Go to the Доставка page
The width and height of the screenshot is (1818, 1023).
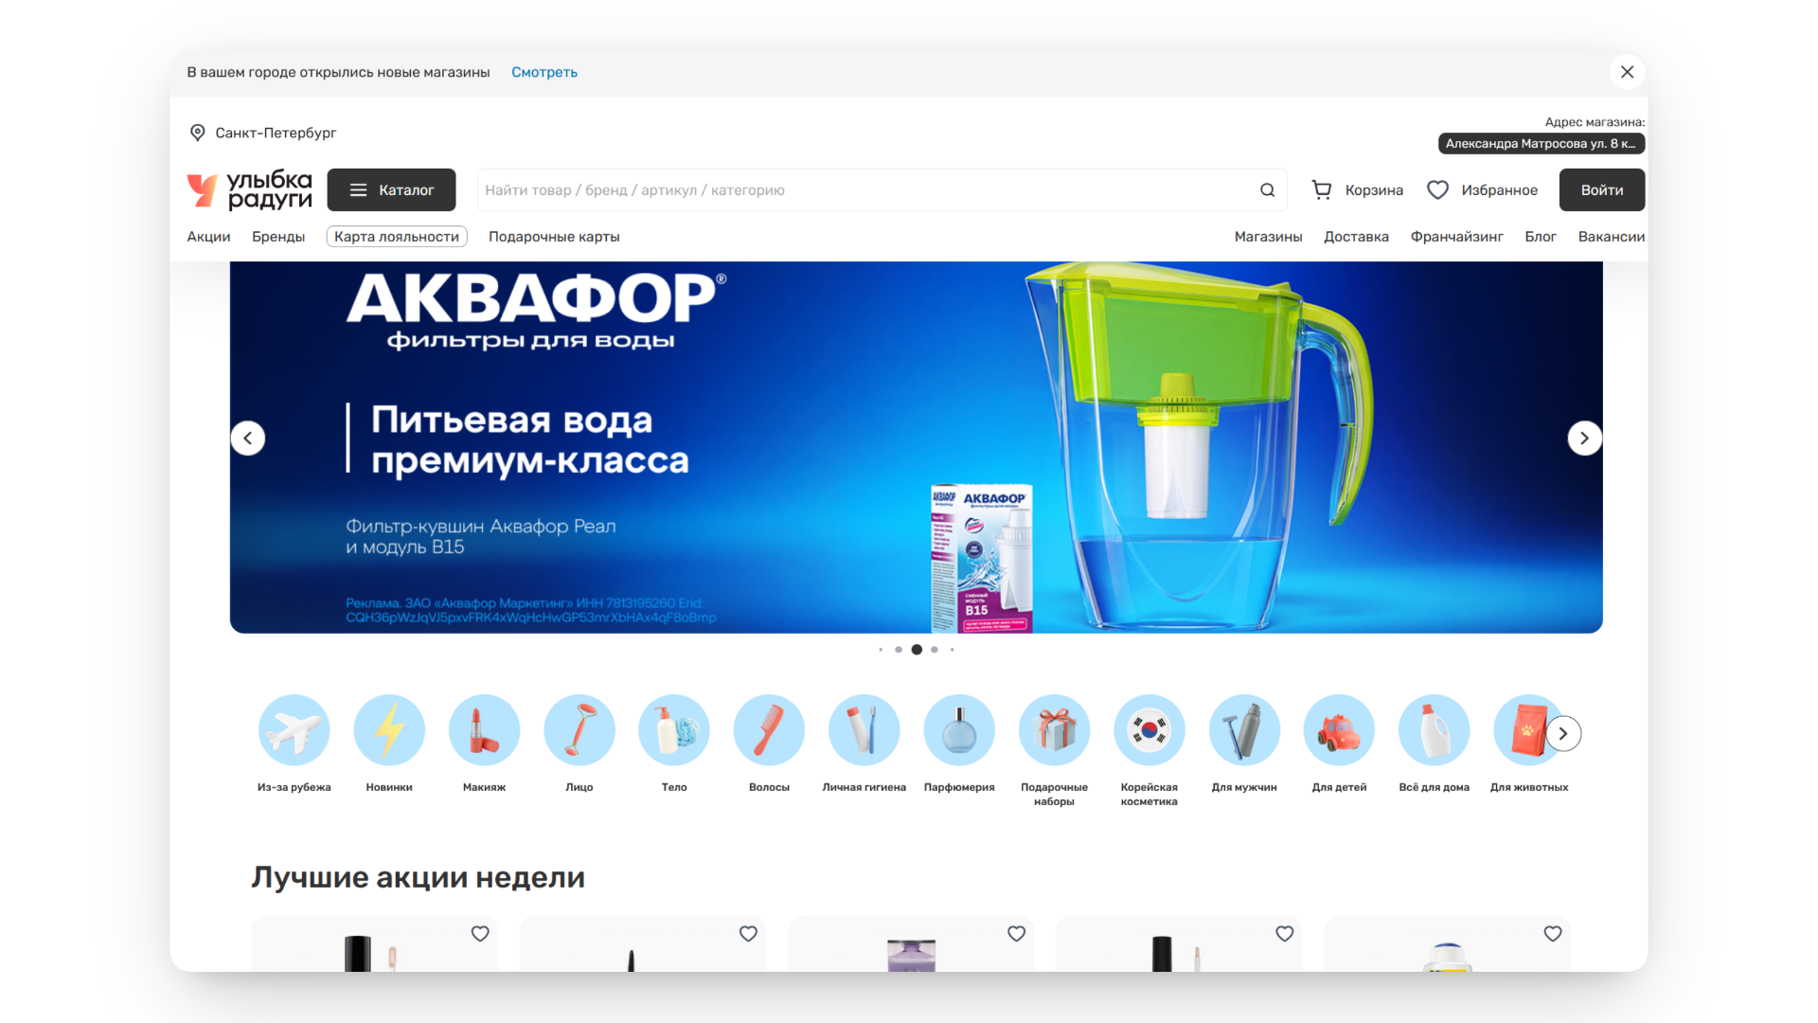[x=1356, y=237]
